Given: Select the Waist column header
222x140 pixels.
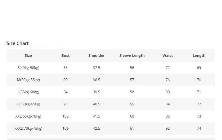Looking at the screenshot, I should [x=167, y=56].
